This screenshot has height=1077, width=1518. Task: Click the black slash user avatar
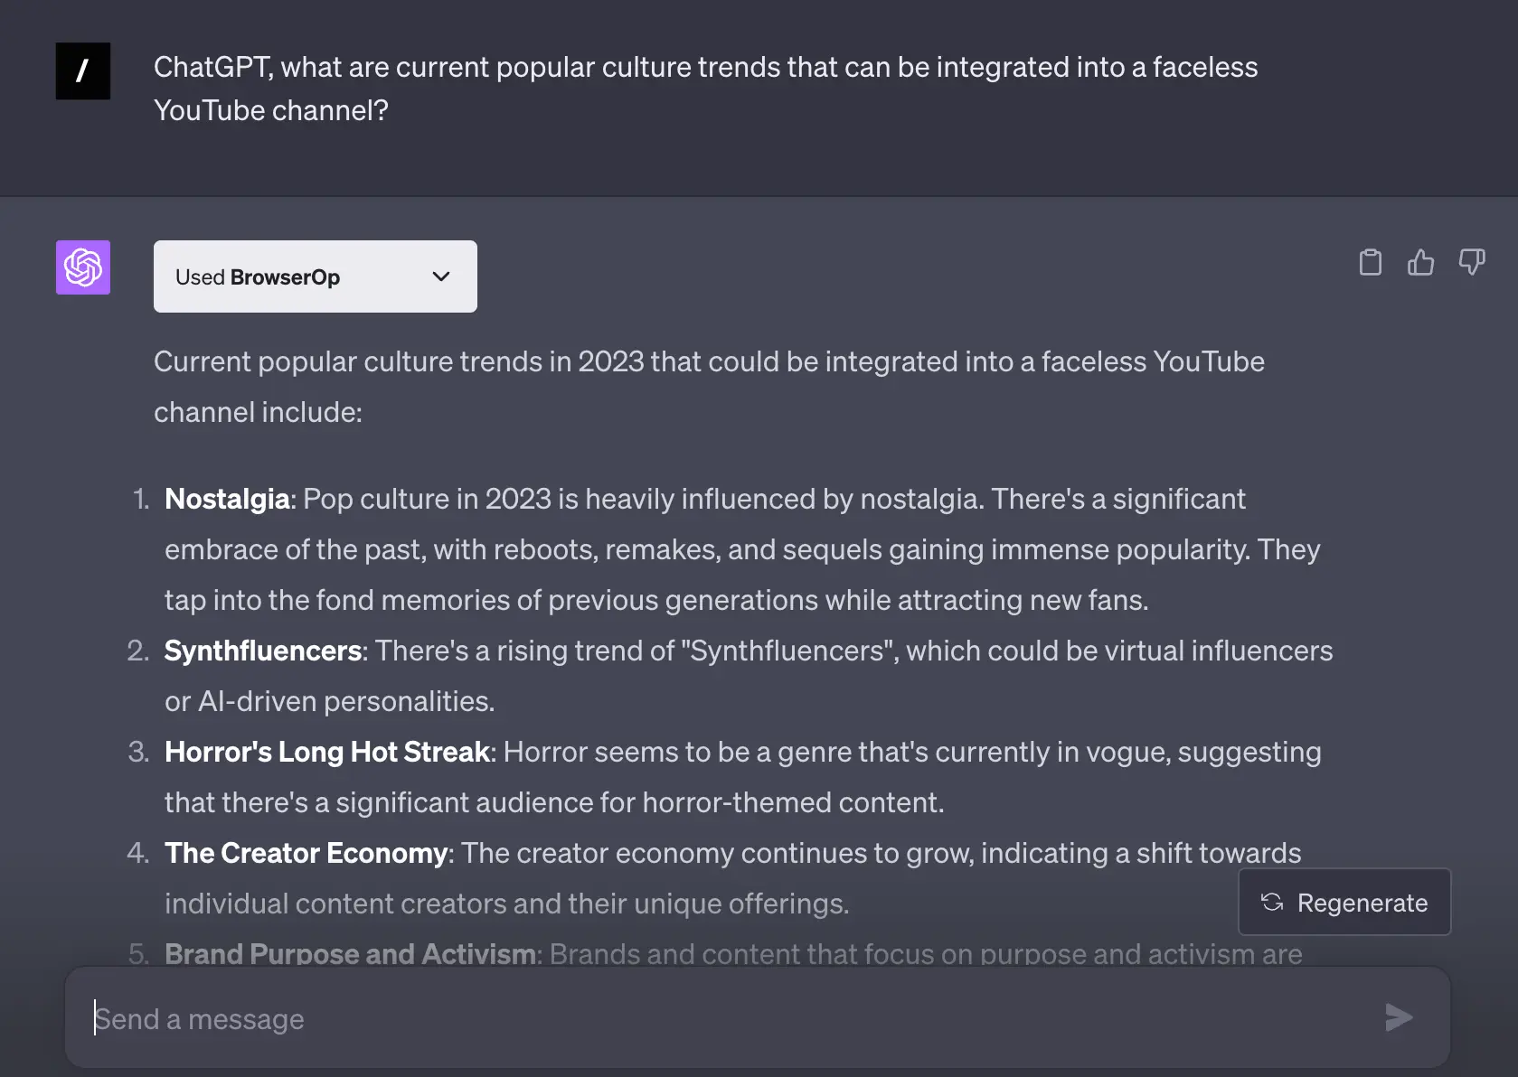(83, 70)
